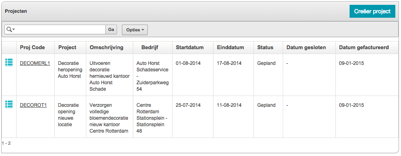The width and height of the screenshot is (401, 156).
Task: Click the Bedrijf column header
Action: tap(150, 47)
